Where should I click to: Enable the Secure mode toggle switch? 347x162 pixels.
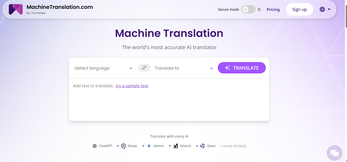pos(248,10)
